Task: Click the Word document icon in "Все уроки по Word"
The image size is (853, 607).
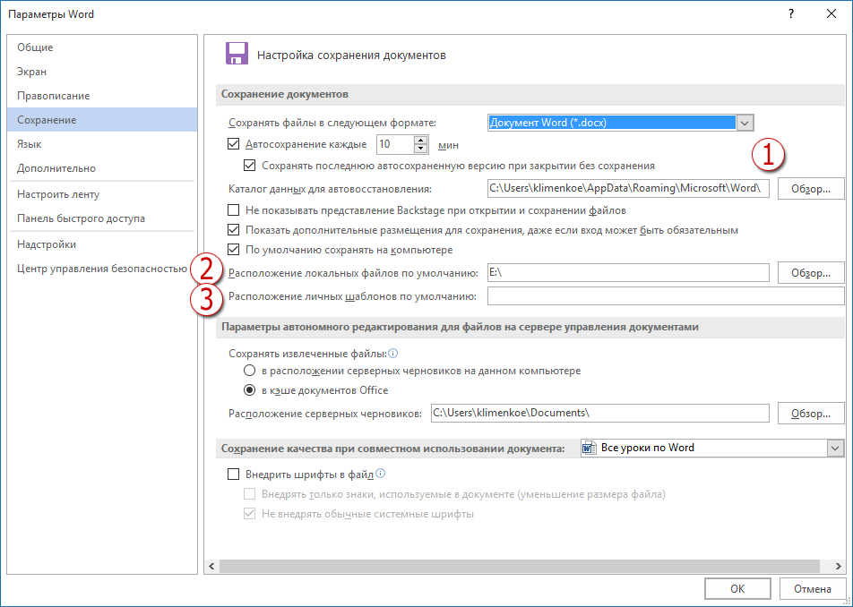Action: coord(590,448)
